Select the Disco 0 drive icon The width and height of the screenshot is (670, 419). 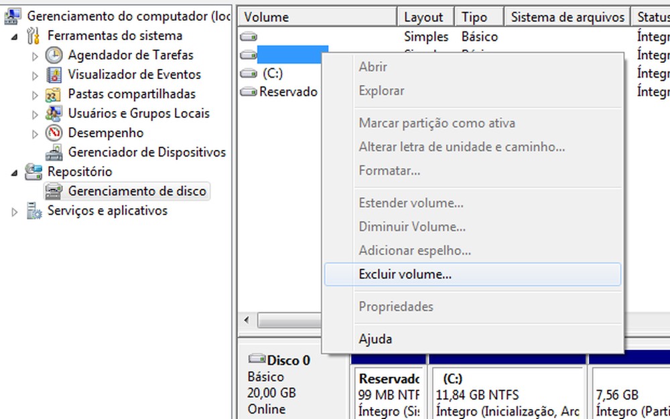coord(256,360)
